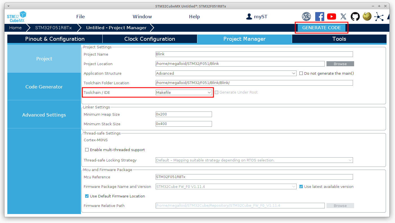
Task: Switch to Pinout & Configuration tab
Action: click(55, 39)
